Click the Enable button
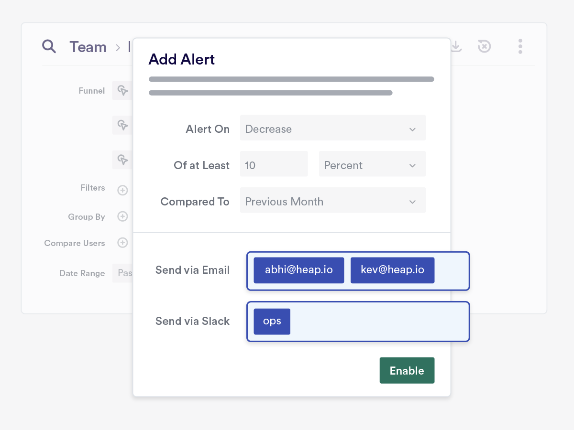Viewport: 574px width, 430px height. (407, 370)
